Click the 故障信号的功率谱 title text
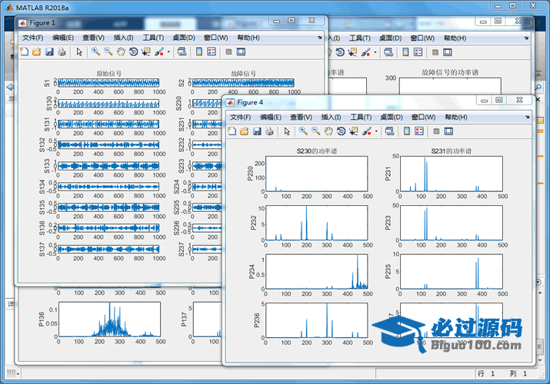Screen dimensions: 550x384 pos(450,72)
